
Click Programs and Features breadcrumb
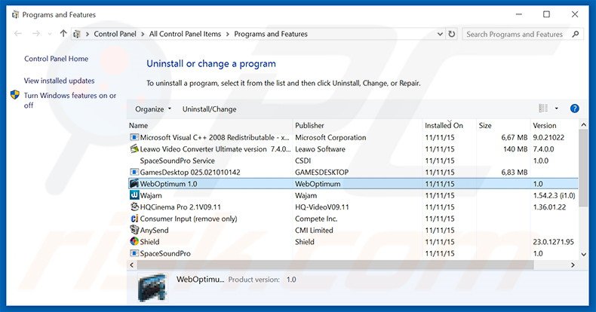pyautogui.click(x=271, y=34)
